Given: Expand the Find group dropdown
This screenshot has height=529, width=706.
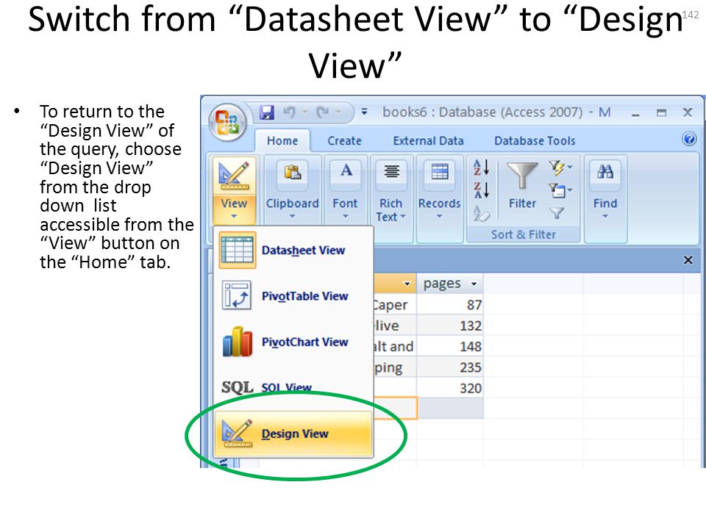Looking at the screenshot, I should [x=605, y=216].
